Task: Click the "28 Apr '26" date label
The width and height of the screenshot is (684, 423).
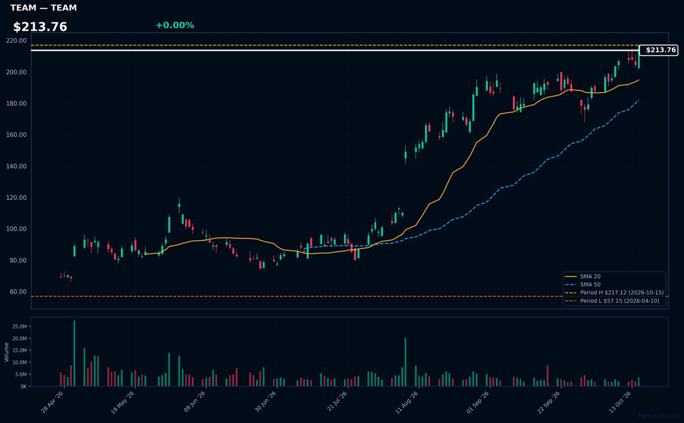Action: coord(52,402)
